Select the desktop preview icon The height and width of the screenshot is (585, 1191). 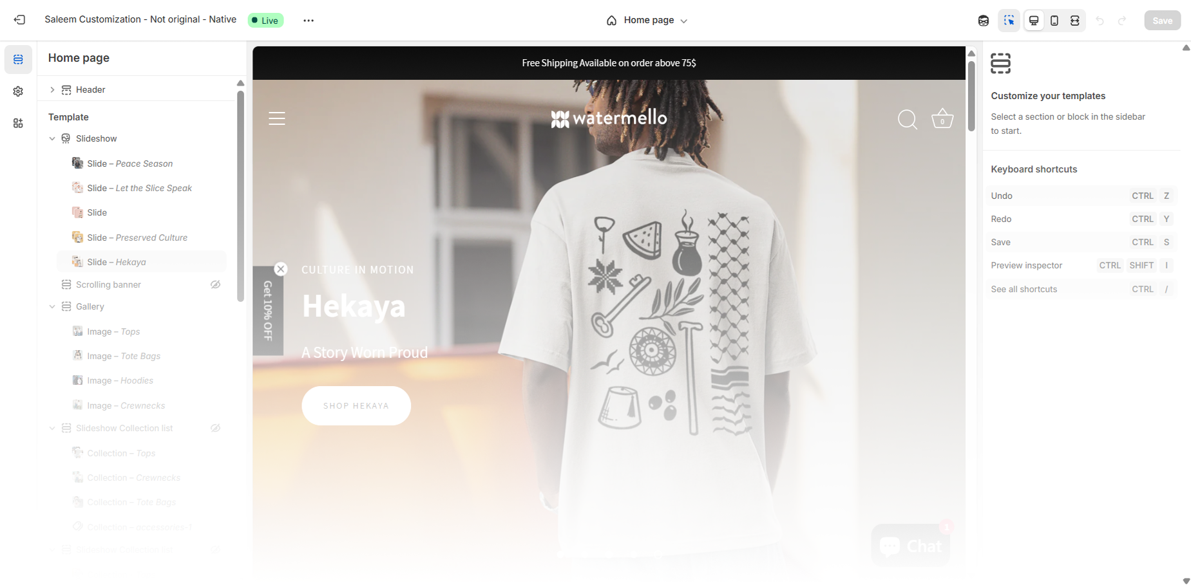1034,21
